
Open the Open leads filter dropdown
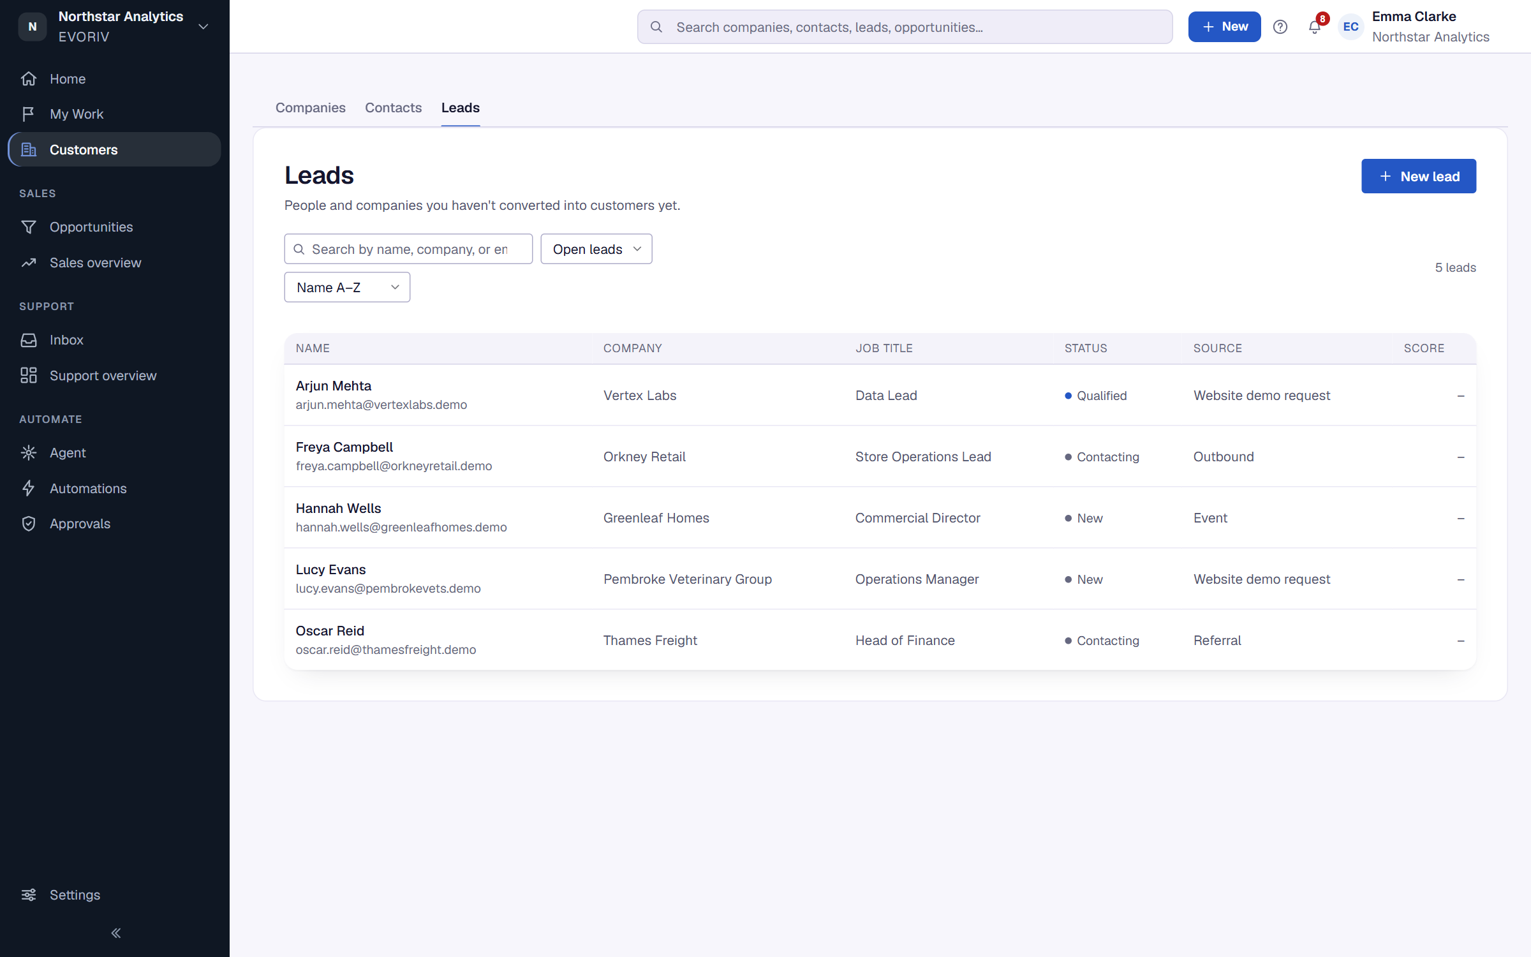596,249
